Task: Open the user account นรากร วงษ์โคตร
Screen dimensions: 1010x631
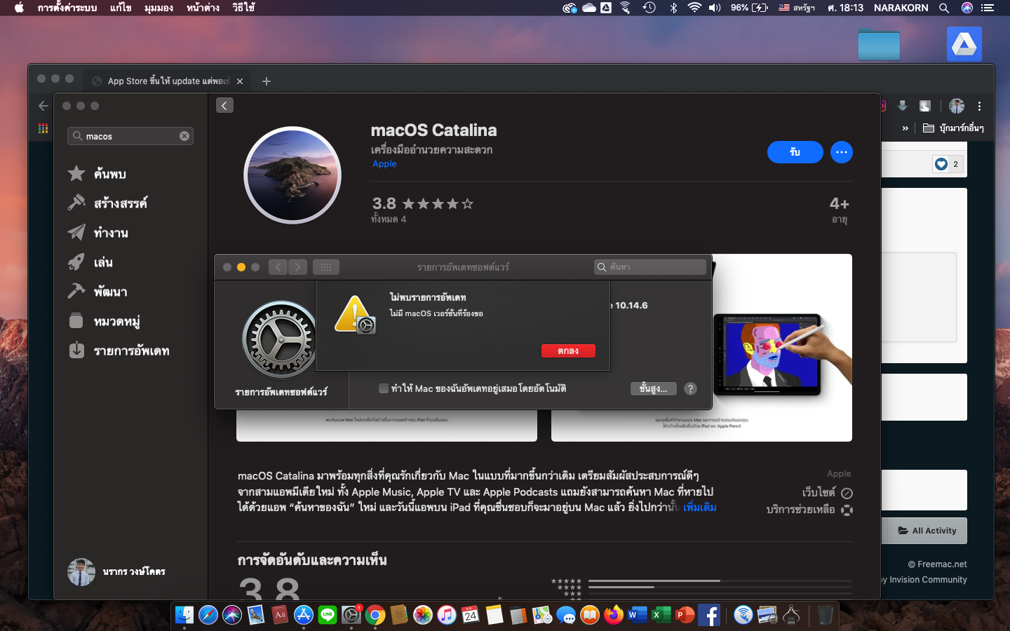Action: pyautogui.click(x=116, y=572)
